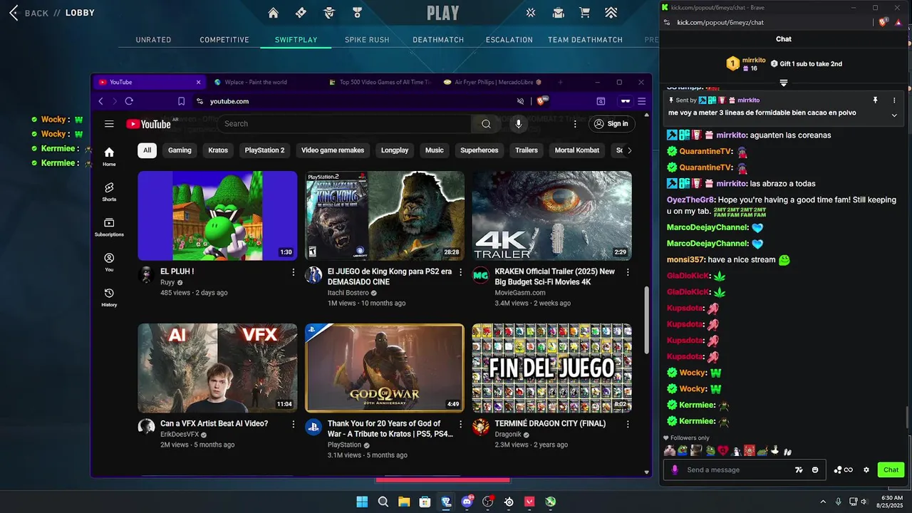912x513 pixels.
Task: Click the YouTube page vertical scrollbar
Action: tap(646, 320)
